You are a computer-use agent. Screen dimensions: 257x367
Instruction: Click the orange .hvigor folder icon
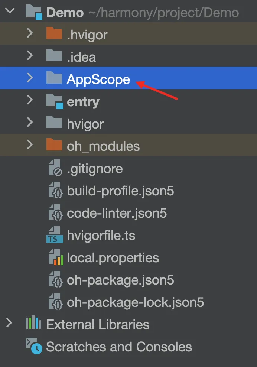[54, 33]
